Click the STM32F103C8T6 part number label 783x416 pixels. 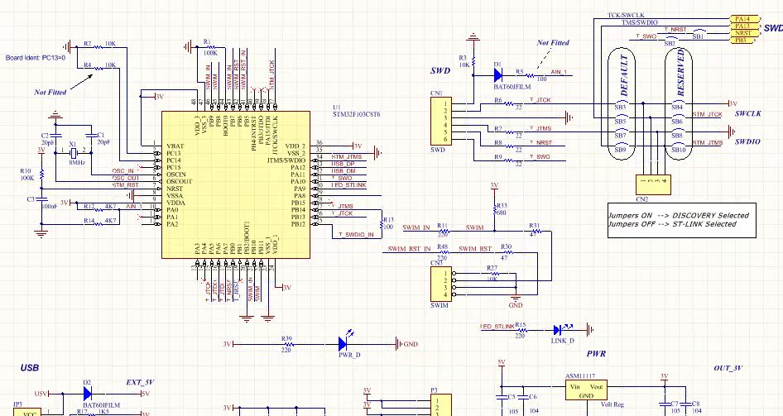pos(357,114)
